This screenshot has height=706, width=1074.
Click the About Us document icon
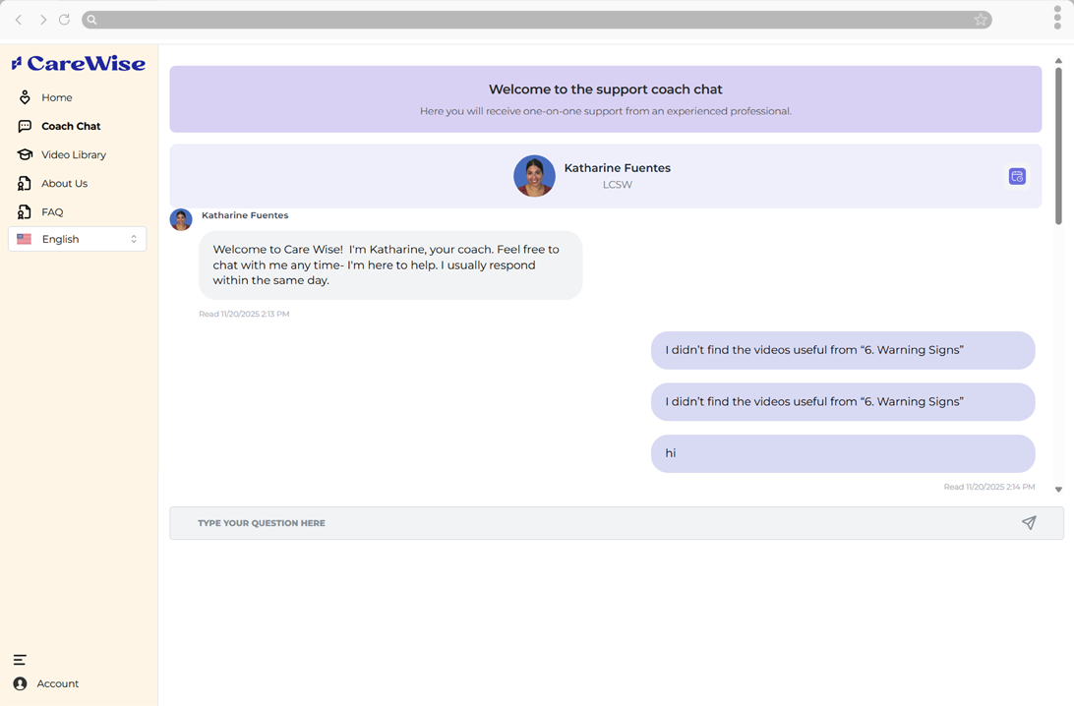(25, 184)
